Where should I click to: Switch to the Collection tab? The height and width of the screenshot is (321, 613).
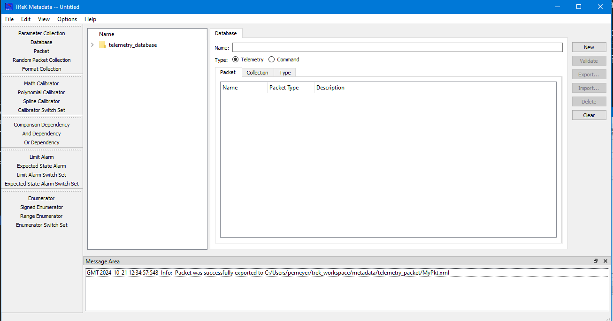(x=257, y=73)
